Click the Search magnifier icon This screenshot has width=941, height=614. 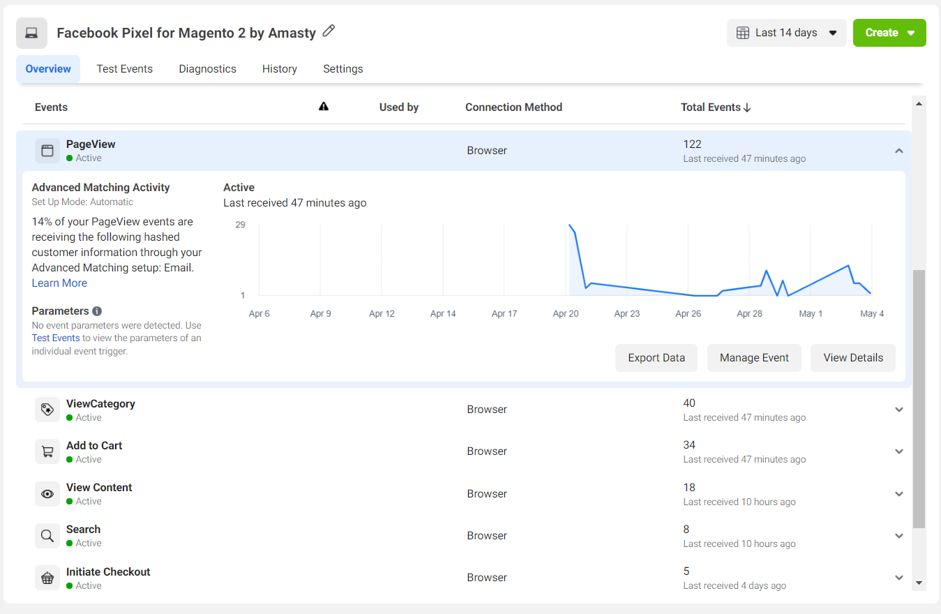(47, 536)
